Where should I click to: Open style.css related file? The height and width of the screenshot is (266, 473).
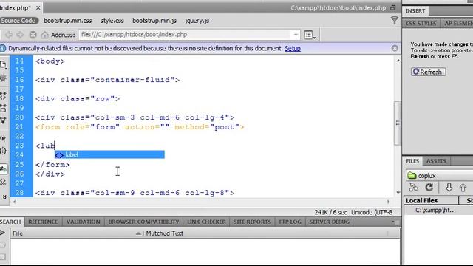coord(112,21)
